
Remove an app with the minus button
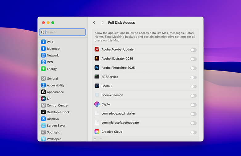tap(101, 139)
